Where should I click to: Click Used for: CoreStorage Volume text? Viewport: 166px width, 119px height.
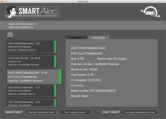click(24, 65)
